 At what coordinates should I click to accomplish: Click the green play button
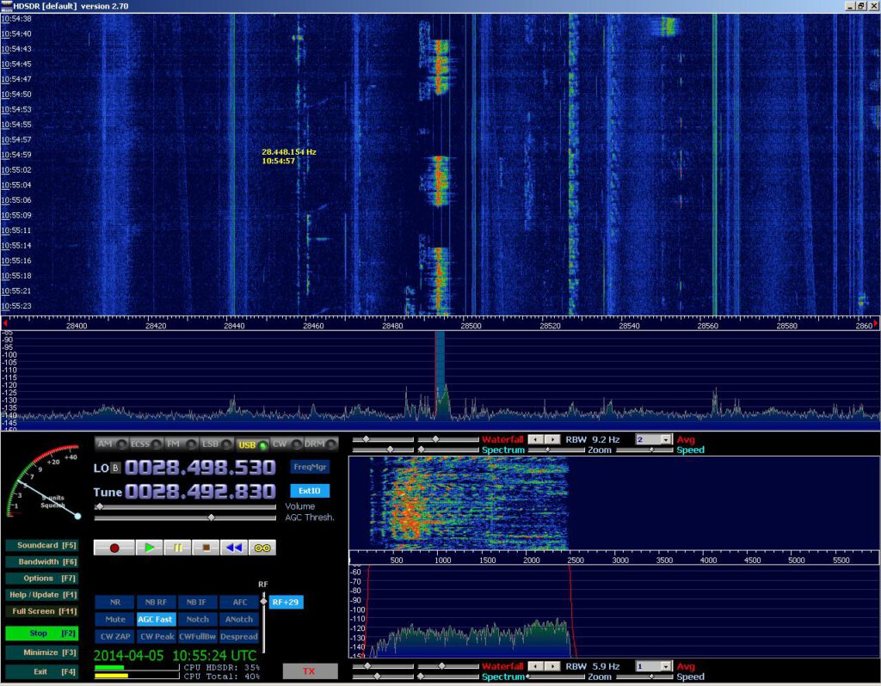pos(150,548)
